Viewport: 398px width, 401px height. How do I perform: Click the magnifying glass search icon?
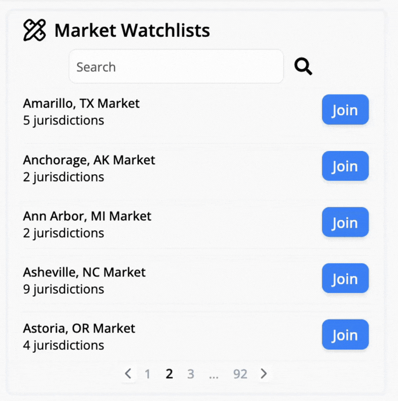point(303,66)
